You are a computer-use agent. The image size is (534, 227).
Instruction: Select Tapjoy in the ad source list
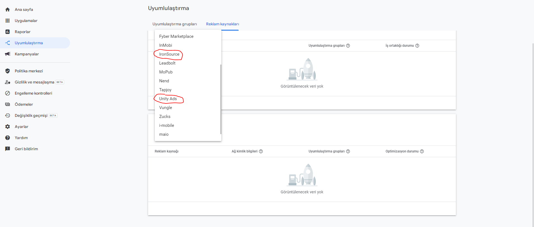click(x=188, y=90)
